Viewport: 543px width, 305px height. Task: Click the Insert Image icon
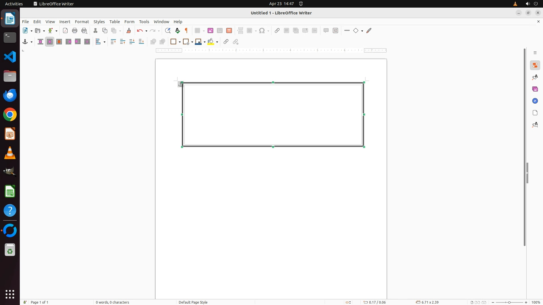click(x=210, y=31)
